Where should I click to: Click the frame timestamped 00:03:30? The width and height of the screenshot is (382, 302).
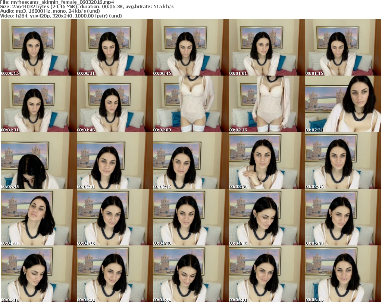tap(267, 160)
